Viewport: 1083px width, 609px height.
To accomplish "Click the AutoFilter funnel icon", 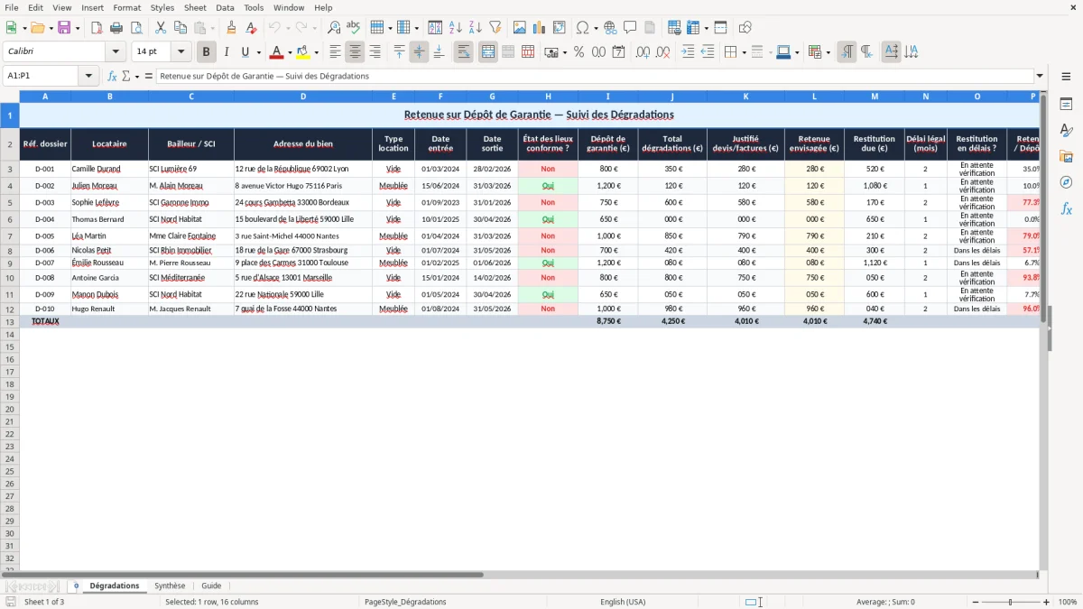I will [x=495, y=28].
